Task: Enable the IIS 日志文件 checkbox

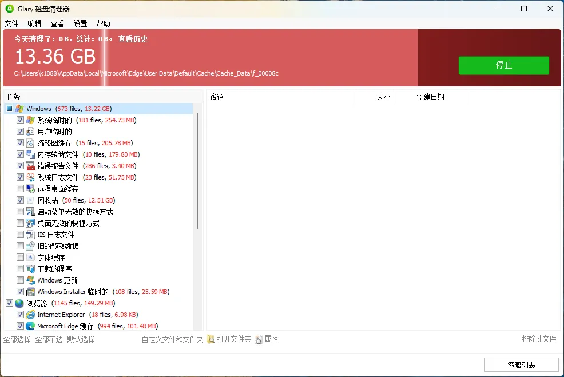Action: point(20,235)
